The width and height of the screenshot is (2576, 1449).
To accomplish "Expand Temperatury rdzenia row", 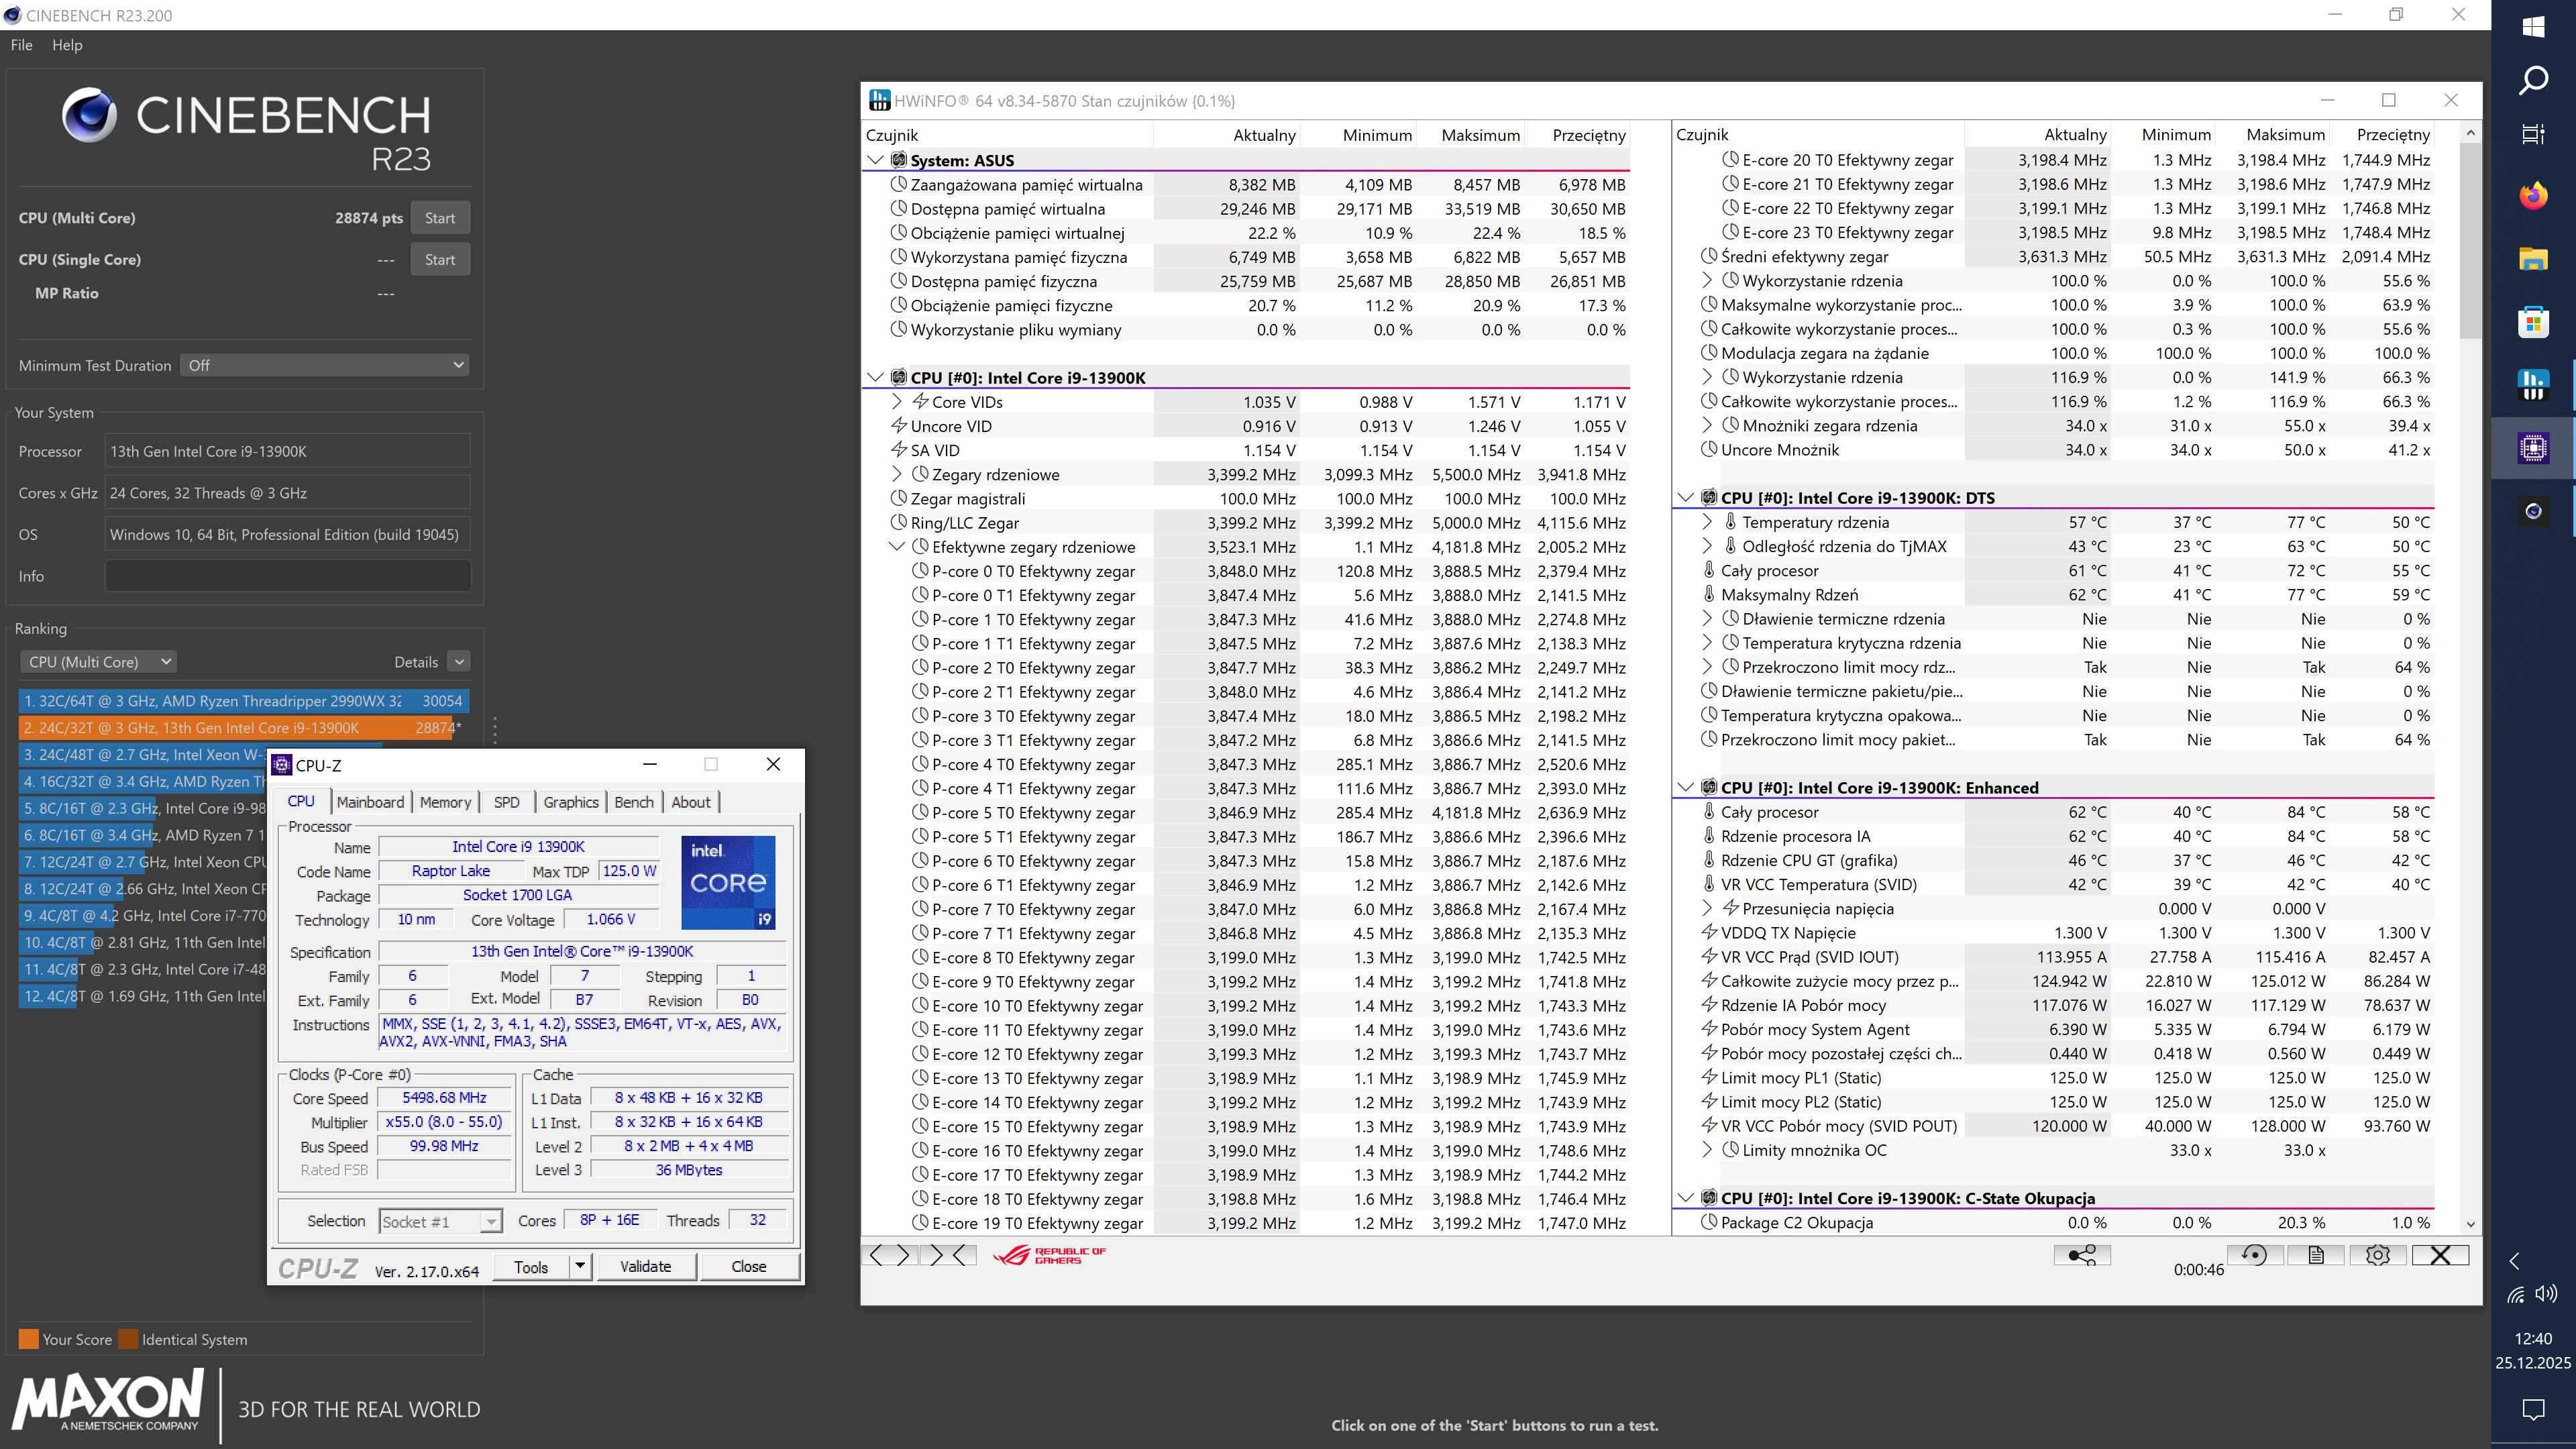I will click(x=1707, y=522).
